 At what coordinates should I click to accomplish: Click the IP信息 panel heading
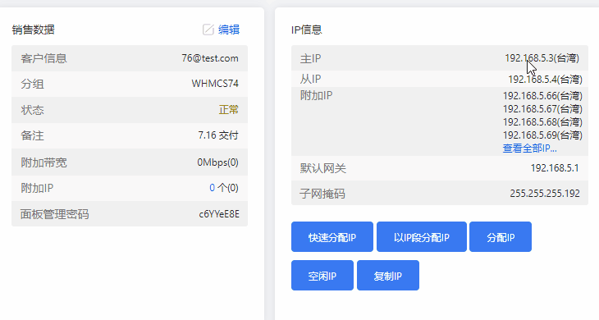coord(306,30)
